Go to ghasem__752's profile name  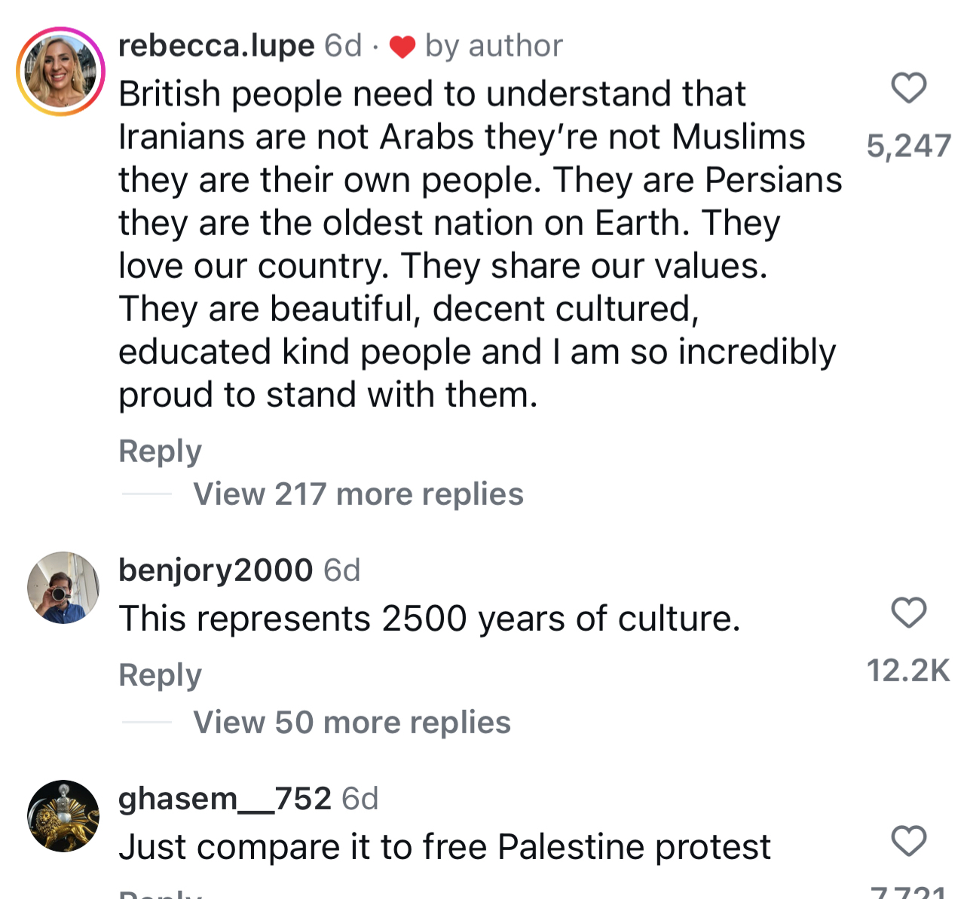tap(225, 798)
